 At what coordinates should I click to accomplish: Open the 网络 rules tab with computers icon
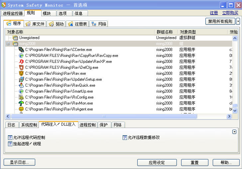98,24
